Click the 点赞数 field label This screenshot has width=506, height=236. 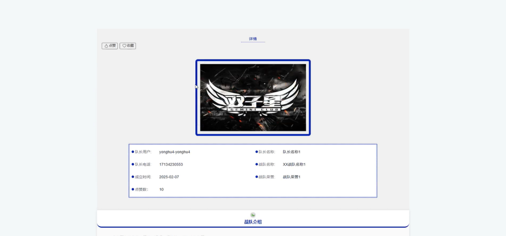tap(142, 189)
